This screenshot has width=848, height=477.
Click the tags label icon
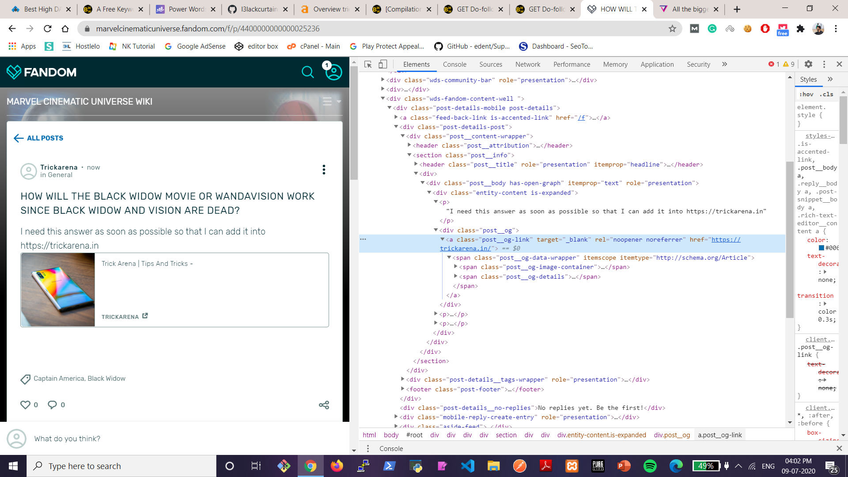tap(25, 379)
